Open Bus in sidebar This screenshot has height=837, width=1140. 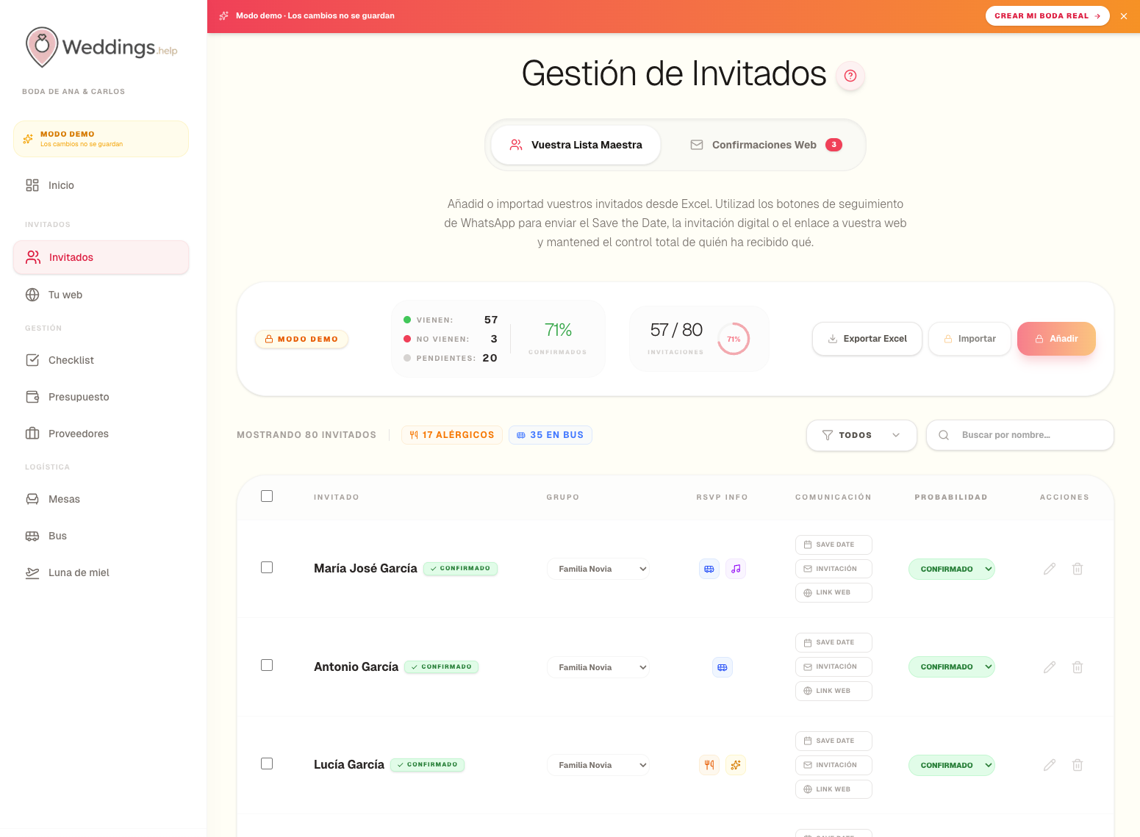click(101, 536)
